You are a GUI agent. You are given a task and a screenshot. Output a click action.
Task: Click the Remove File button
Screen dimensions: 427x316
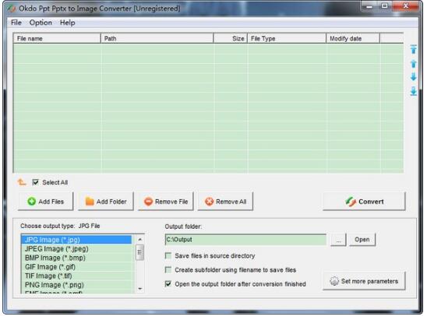166,202
